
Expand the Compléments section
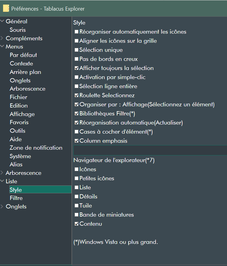(2, 38)
